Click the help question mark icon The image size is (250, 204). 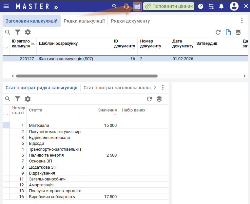point(201,6)
